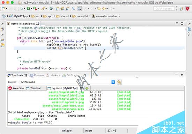Maximize the editor area

[182, 23]
